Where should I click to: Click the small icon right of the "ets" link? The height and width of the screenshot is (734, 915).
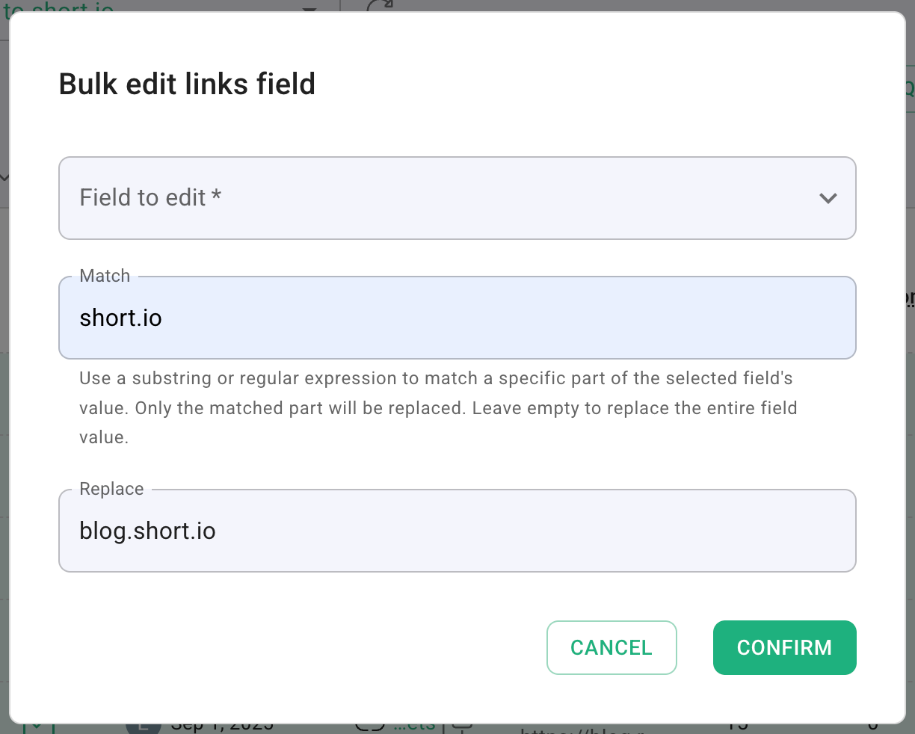click(x=463, y=727)
